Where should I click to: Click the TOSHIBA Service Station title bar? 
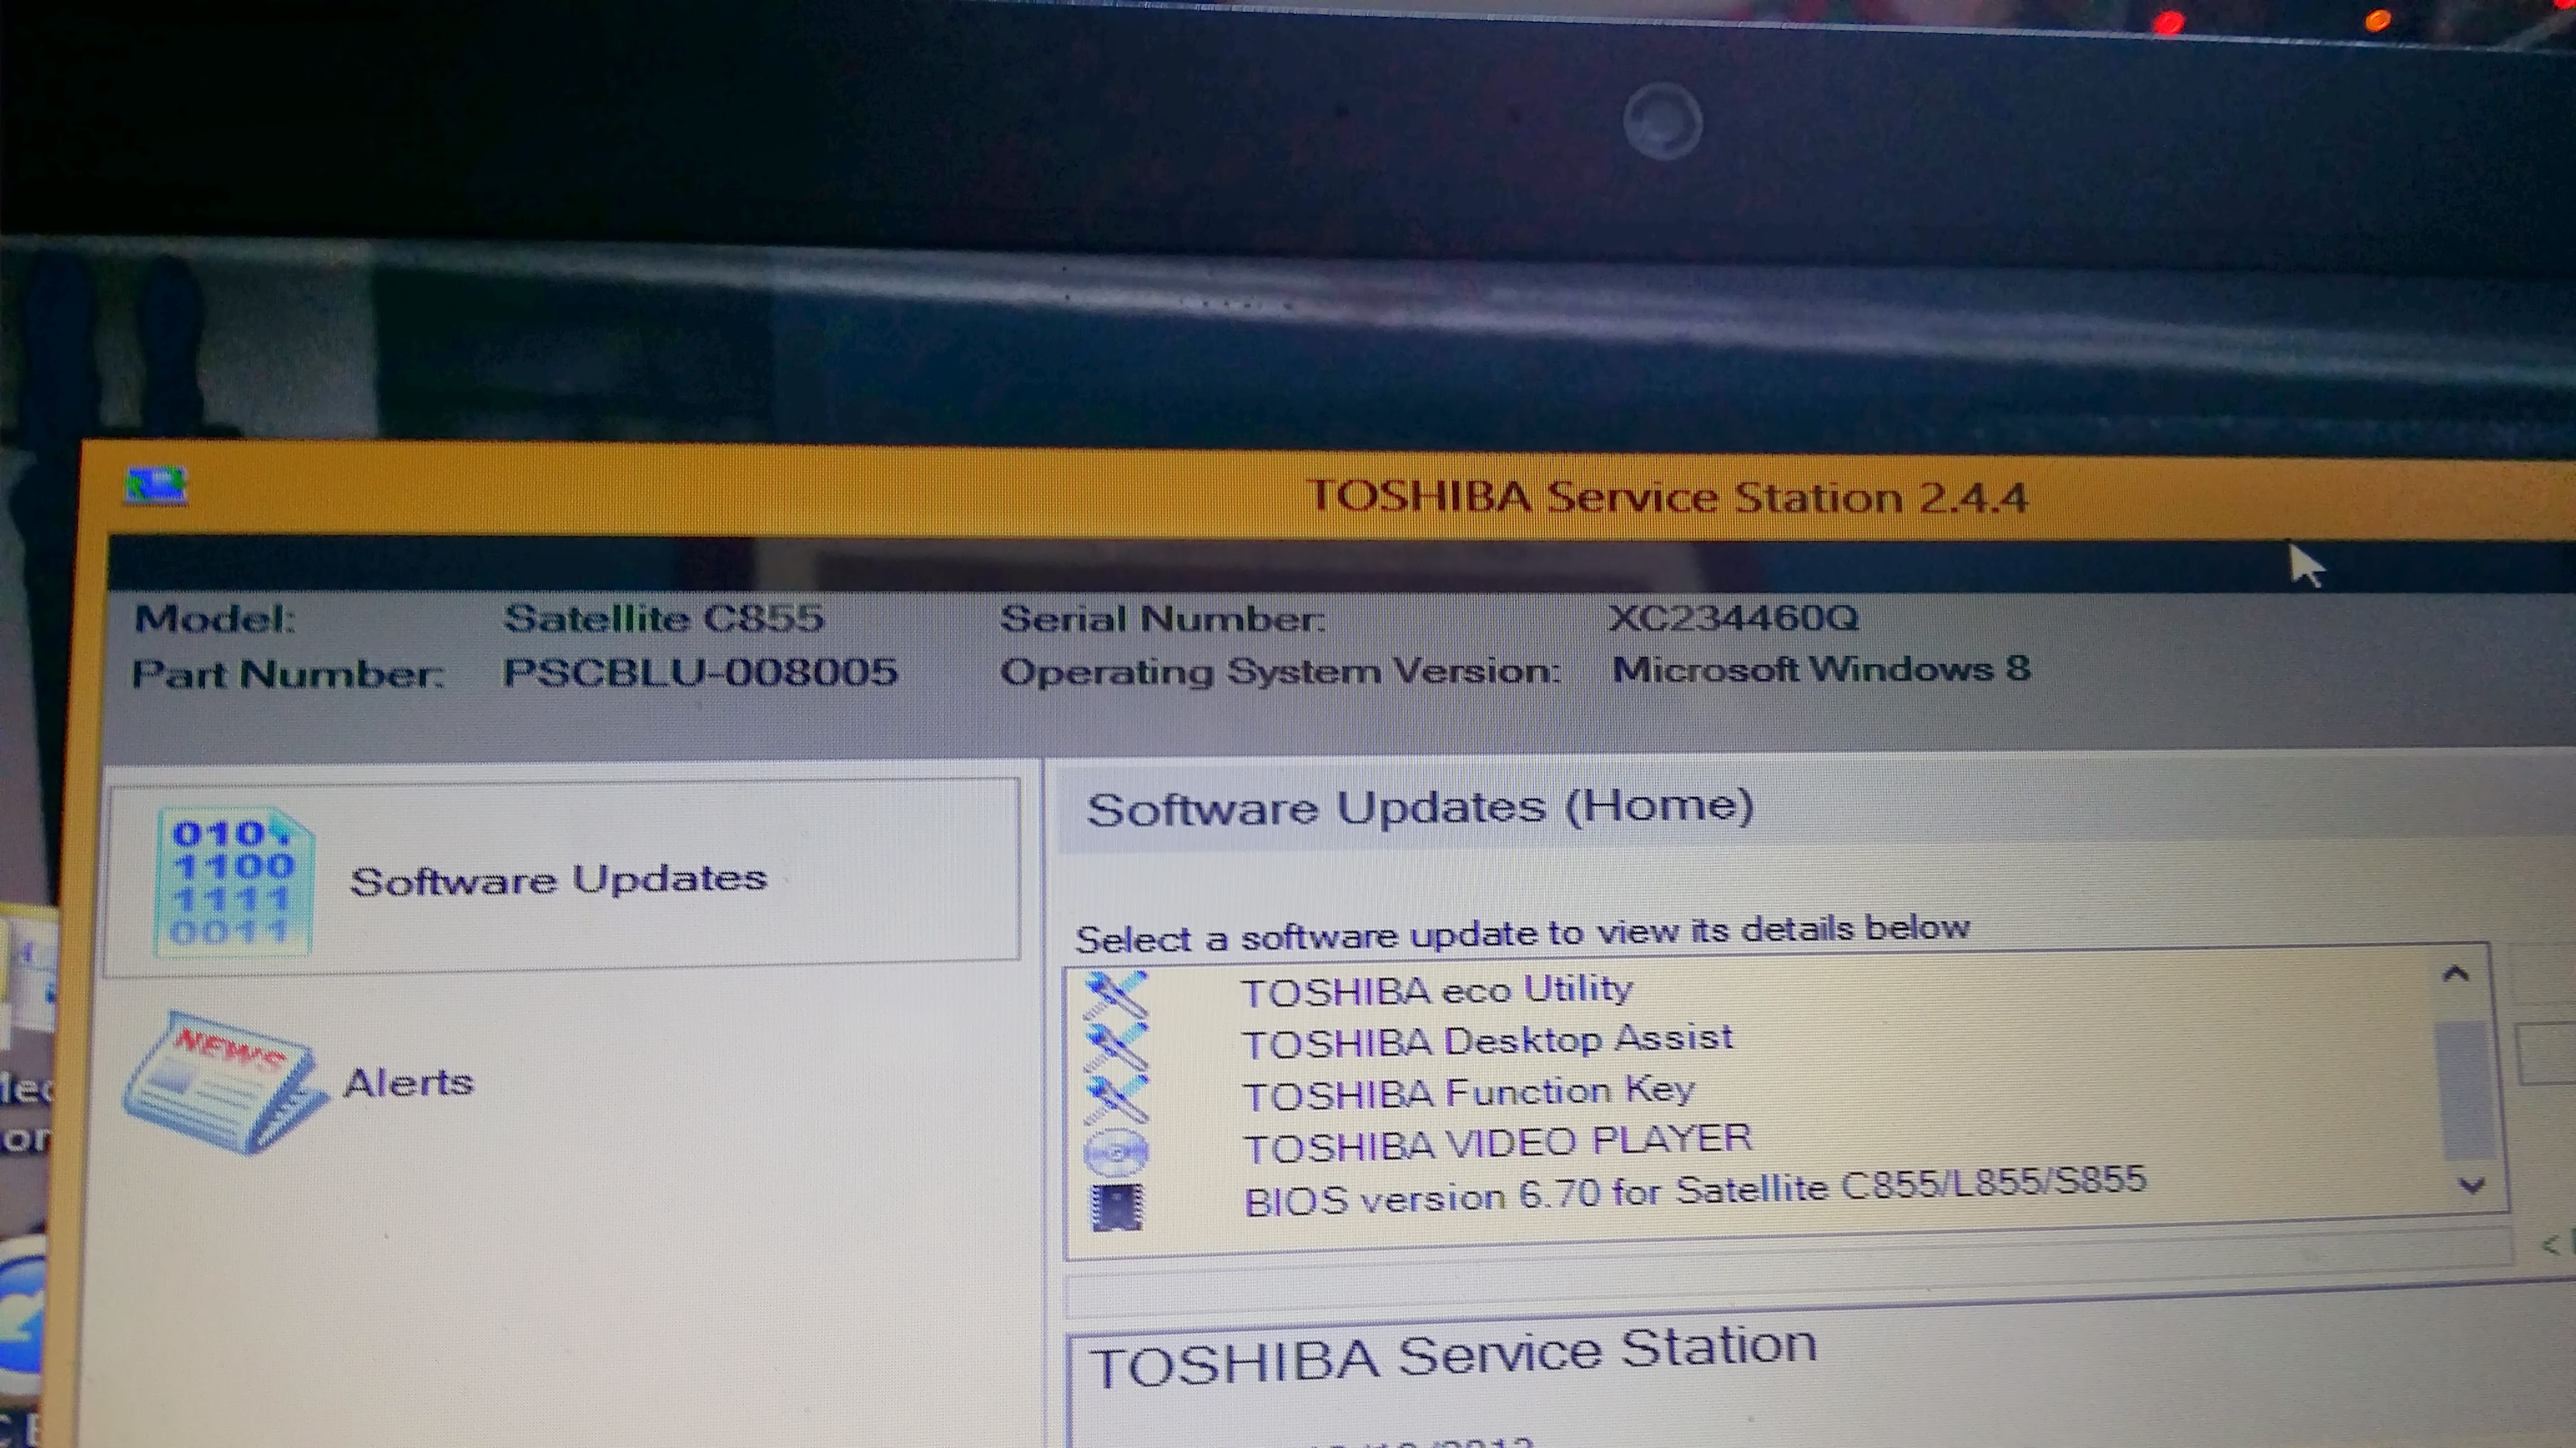[1667, 496]
